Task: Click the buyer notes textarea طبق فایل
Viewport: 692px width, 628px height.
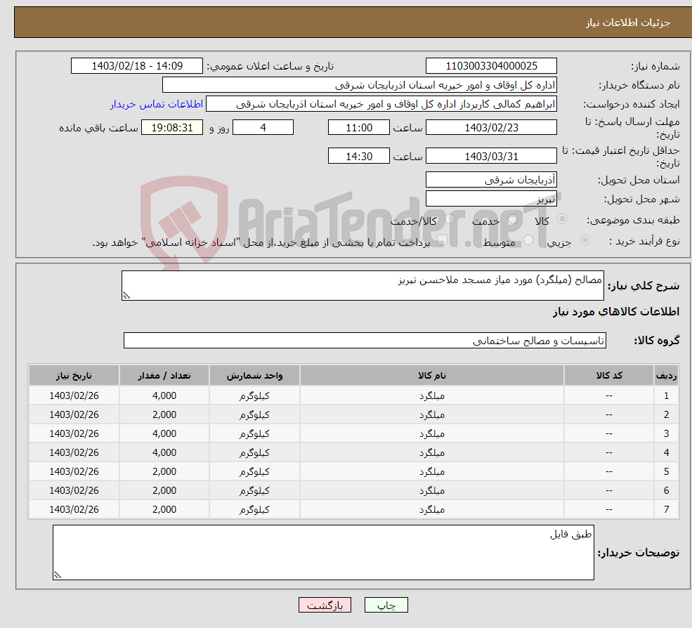Action: click(x=323, y=553)
